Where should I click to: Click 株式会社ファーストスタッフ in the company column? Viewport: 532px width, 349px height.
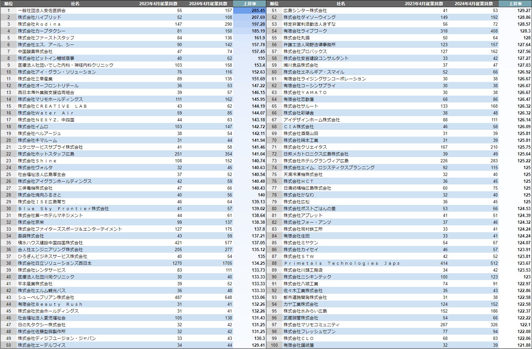[x=46, y=38]
